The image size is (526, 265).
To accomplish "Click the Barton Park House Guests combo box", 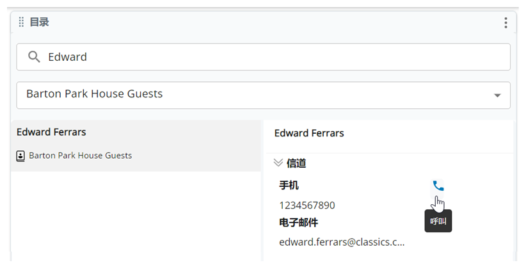I will (x=264, y=95).
